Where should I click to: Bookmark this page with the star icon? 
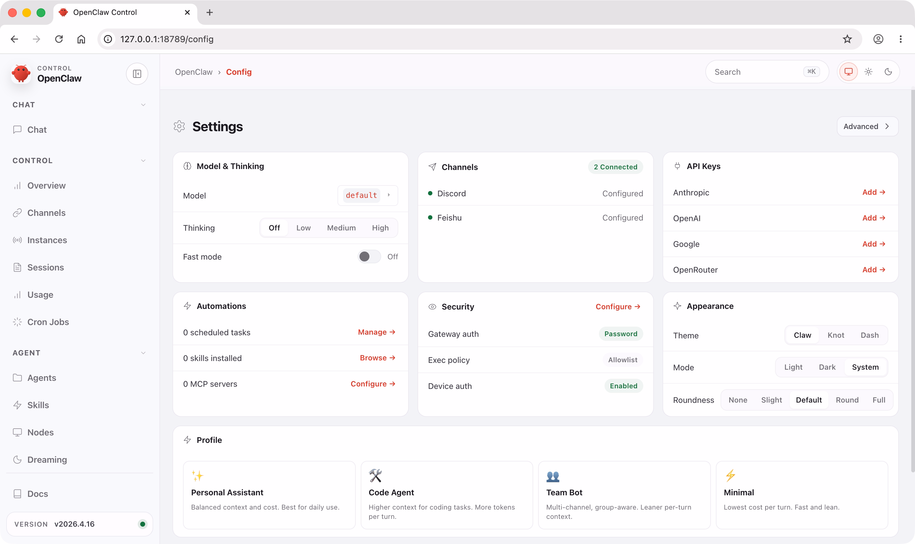click(x=847, y=39)
